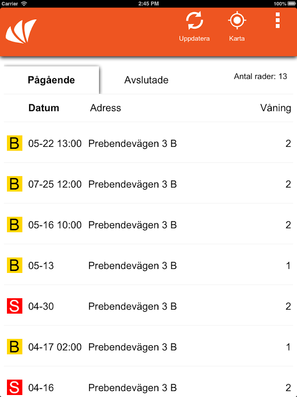This screenshot has height=397, width=297.
Task: Select the Pågående tab
Action: click(51, 80)
